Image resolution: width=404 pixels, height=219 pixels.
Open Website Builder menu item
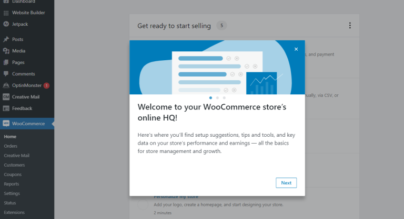[28, 13]
